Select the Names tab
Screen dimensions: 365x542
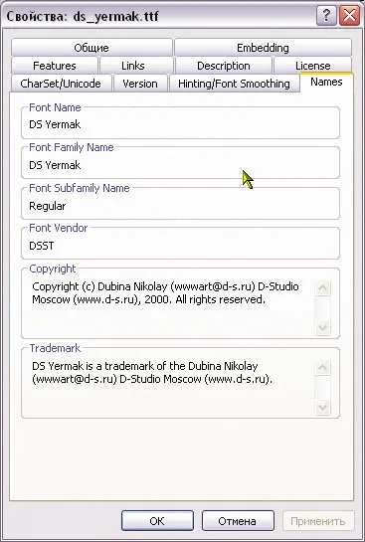pyautogui.click(x=326, y=83)
